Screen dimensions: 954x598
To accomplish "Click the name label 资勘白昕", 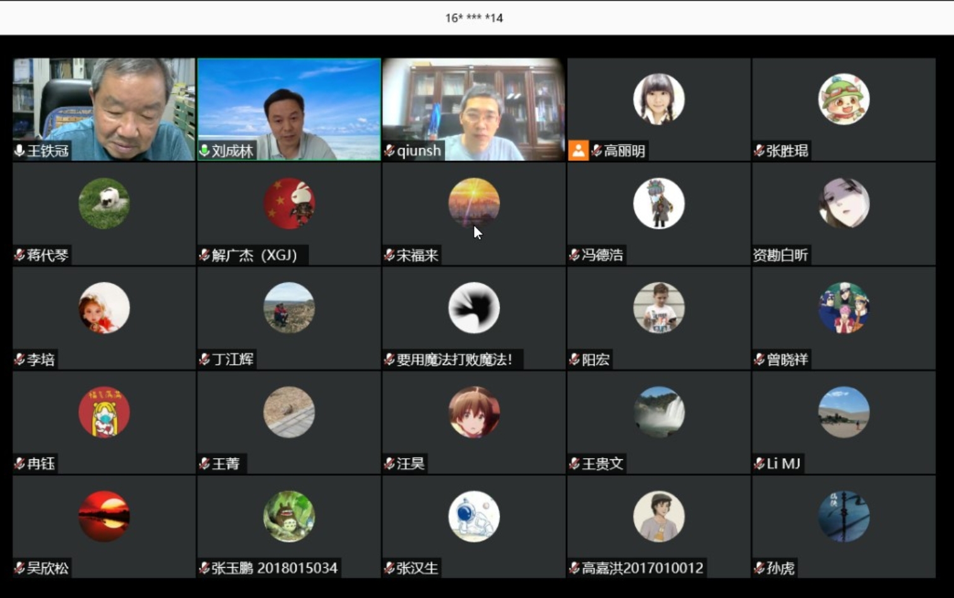I will point(780,255).
